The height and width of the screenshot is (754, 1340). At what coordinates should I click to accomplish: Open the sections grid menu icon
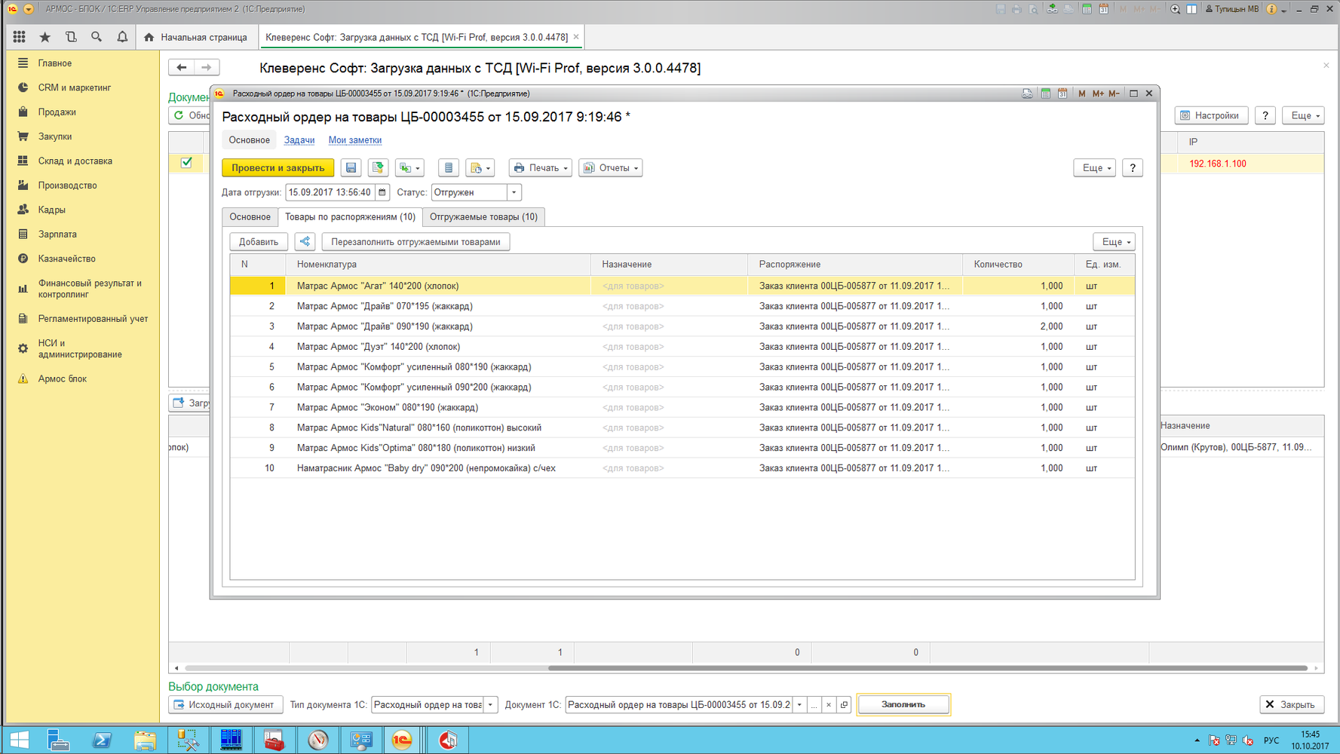tap(19, 37)
